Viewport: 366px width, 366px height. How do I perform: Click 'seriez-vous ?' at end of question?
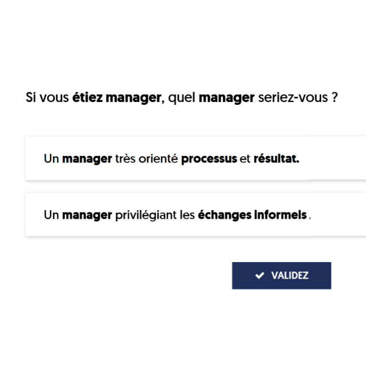pos(298,97)
